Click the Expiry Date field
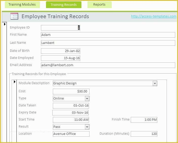This screenshot has height=143, width=178. [x=70, y=113]
